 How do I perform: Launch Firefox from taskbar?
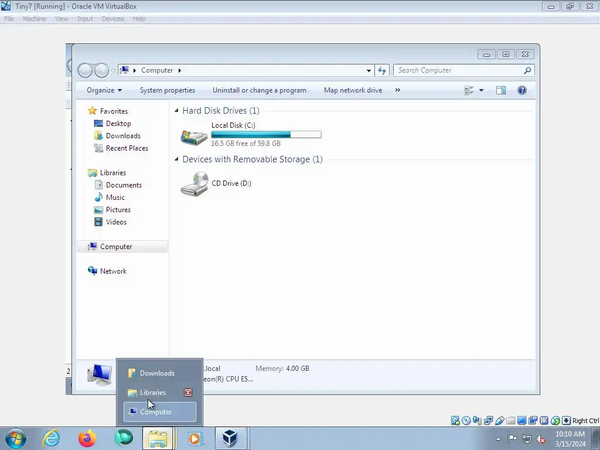[x=87, y=438]
